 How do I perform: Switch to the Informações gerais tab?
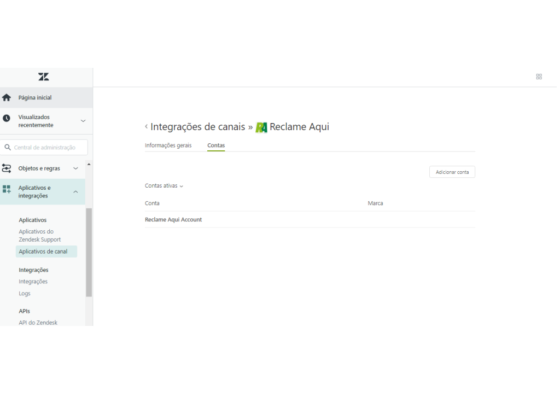(x=168, y=145)
